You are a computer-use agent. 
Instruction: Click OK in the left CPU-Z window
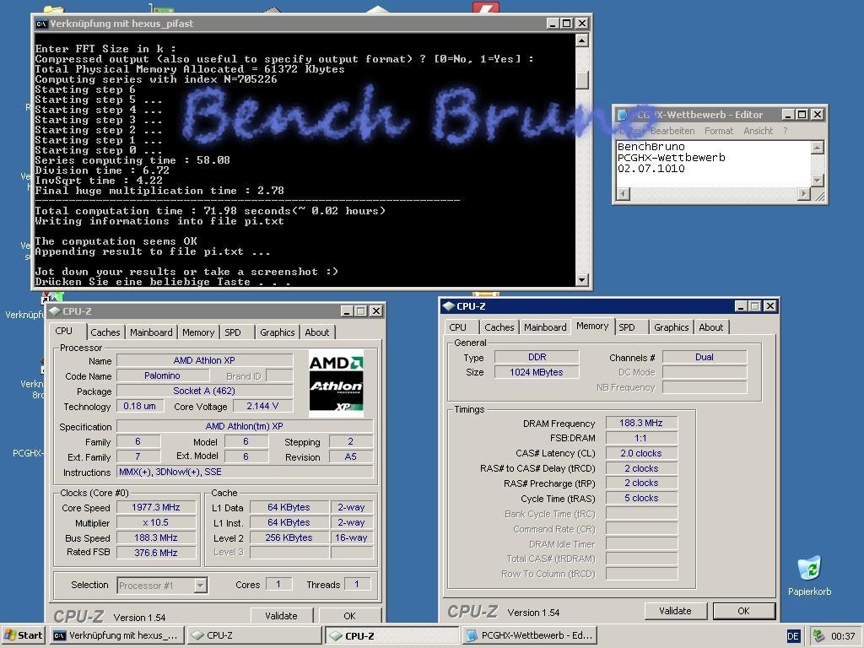(x=349, y=615)
